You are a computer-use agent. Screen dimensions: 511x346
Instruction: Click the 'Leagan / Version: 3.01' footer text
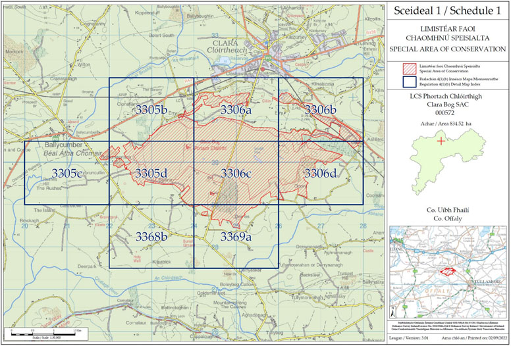pos(408,338)
